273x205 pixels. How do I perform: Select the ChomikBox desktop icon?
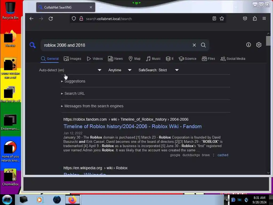pos(10,177)
